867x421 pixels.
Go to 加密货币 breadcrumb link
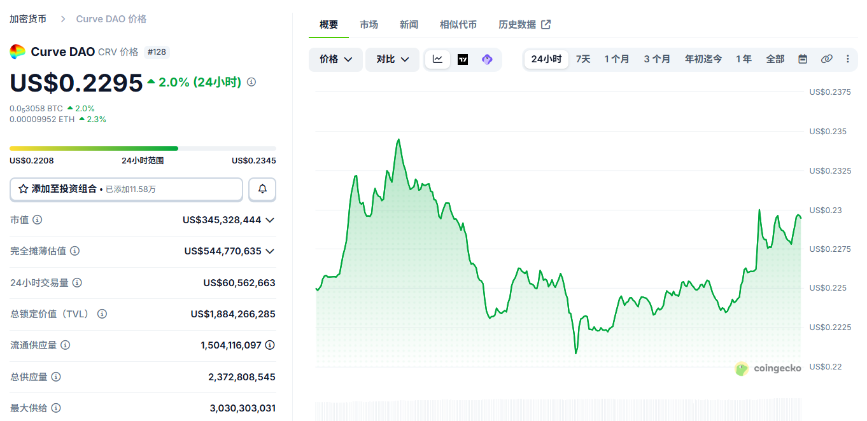[x=28, y=19]
